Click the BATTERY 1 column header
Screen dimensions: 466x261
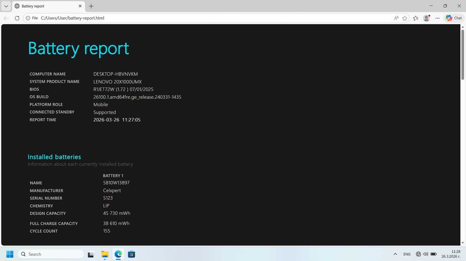(x=113, y=176)
